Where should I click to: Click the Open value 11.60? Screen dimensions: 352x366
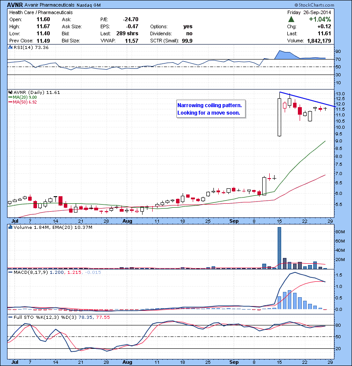pos(43,19)
